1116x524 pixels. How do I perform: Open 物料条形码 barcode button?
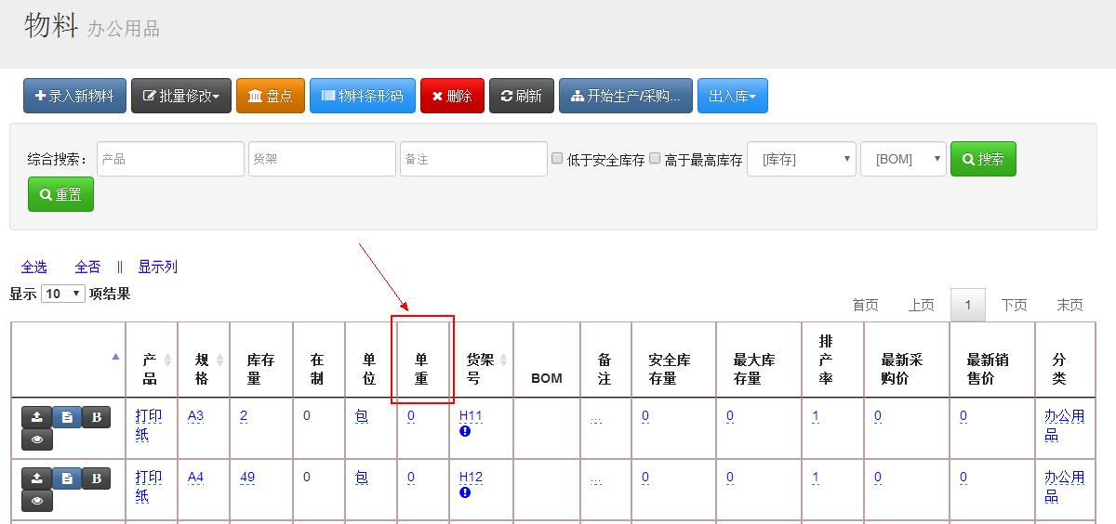pyautogui.click(x=362, y=96)
